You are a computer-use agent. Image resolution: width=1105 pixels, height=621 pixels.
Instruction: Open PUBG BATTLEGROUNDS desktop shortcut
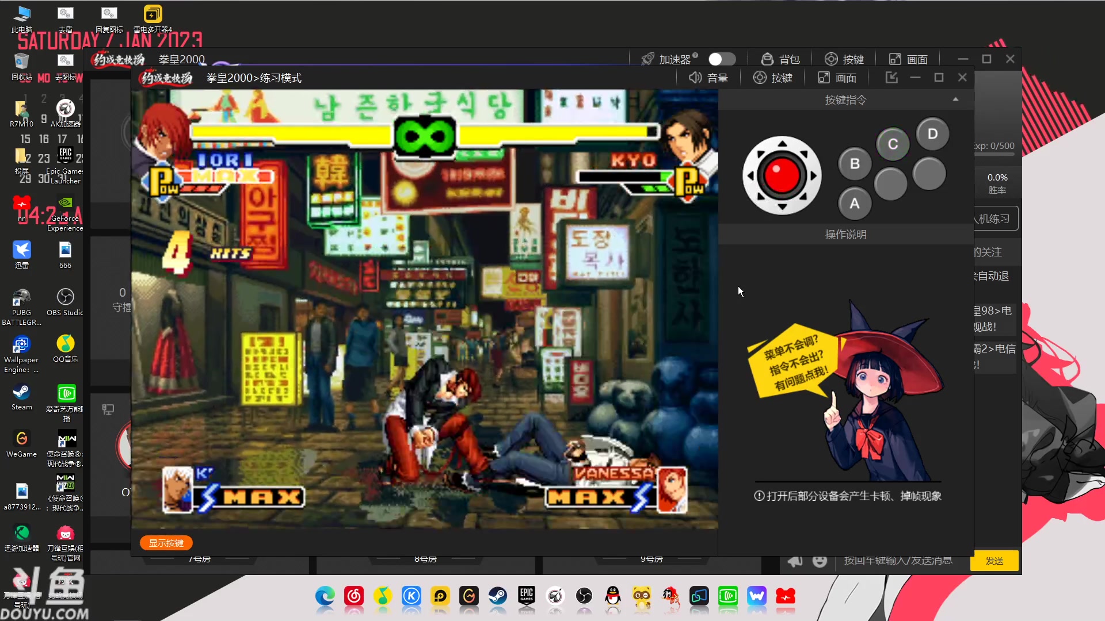coord(22,306)
